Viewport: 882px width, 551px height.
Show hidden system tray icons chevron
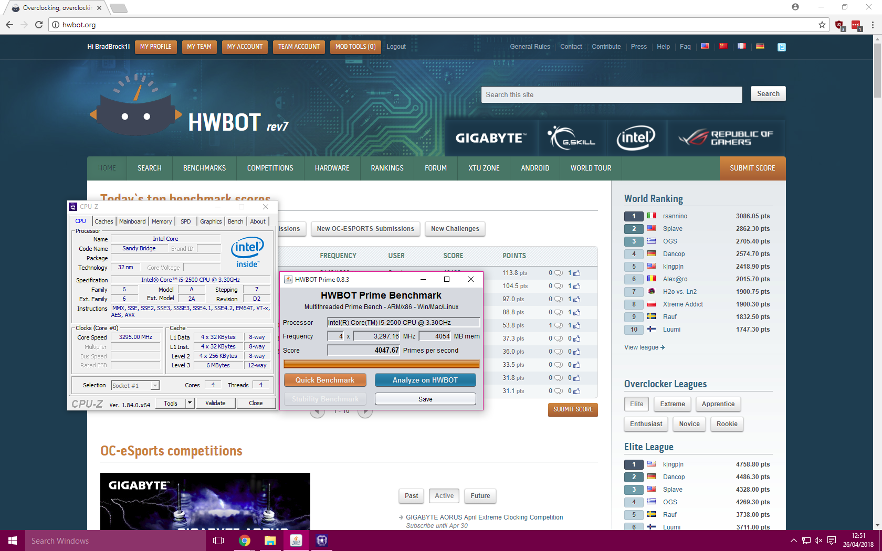793,541
